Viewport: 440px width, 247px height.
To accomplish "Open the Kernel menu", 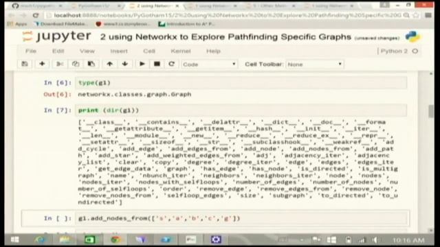I will (x=181, y=51).
